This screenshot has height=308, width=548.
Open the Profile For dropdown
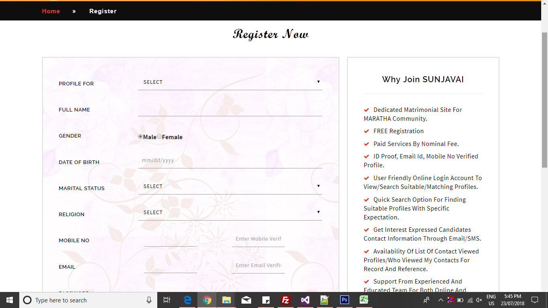point(230,82)
